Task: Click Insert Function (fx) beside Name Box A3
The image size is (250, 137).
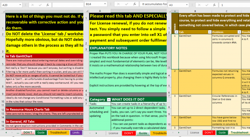Action: point(214,5)
